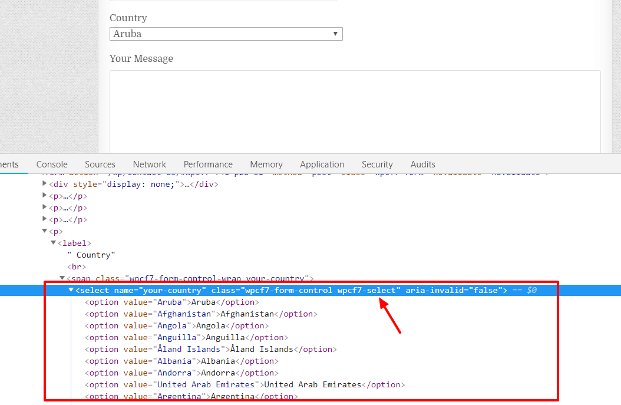Expand the div style display none node

[44, 183]
